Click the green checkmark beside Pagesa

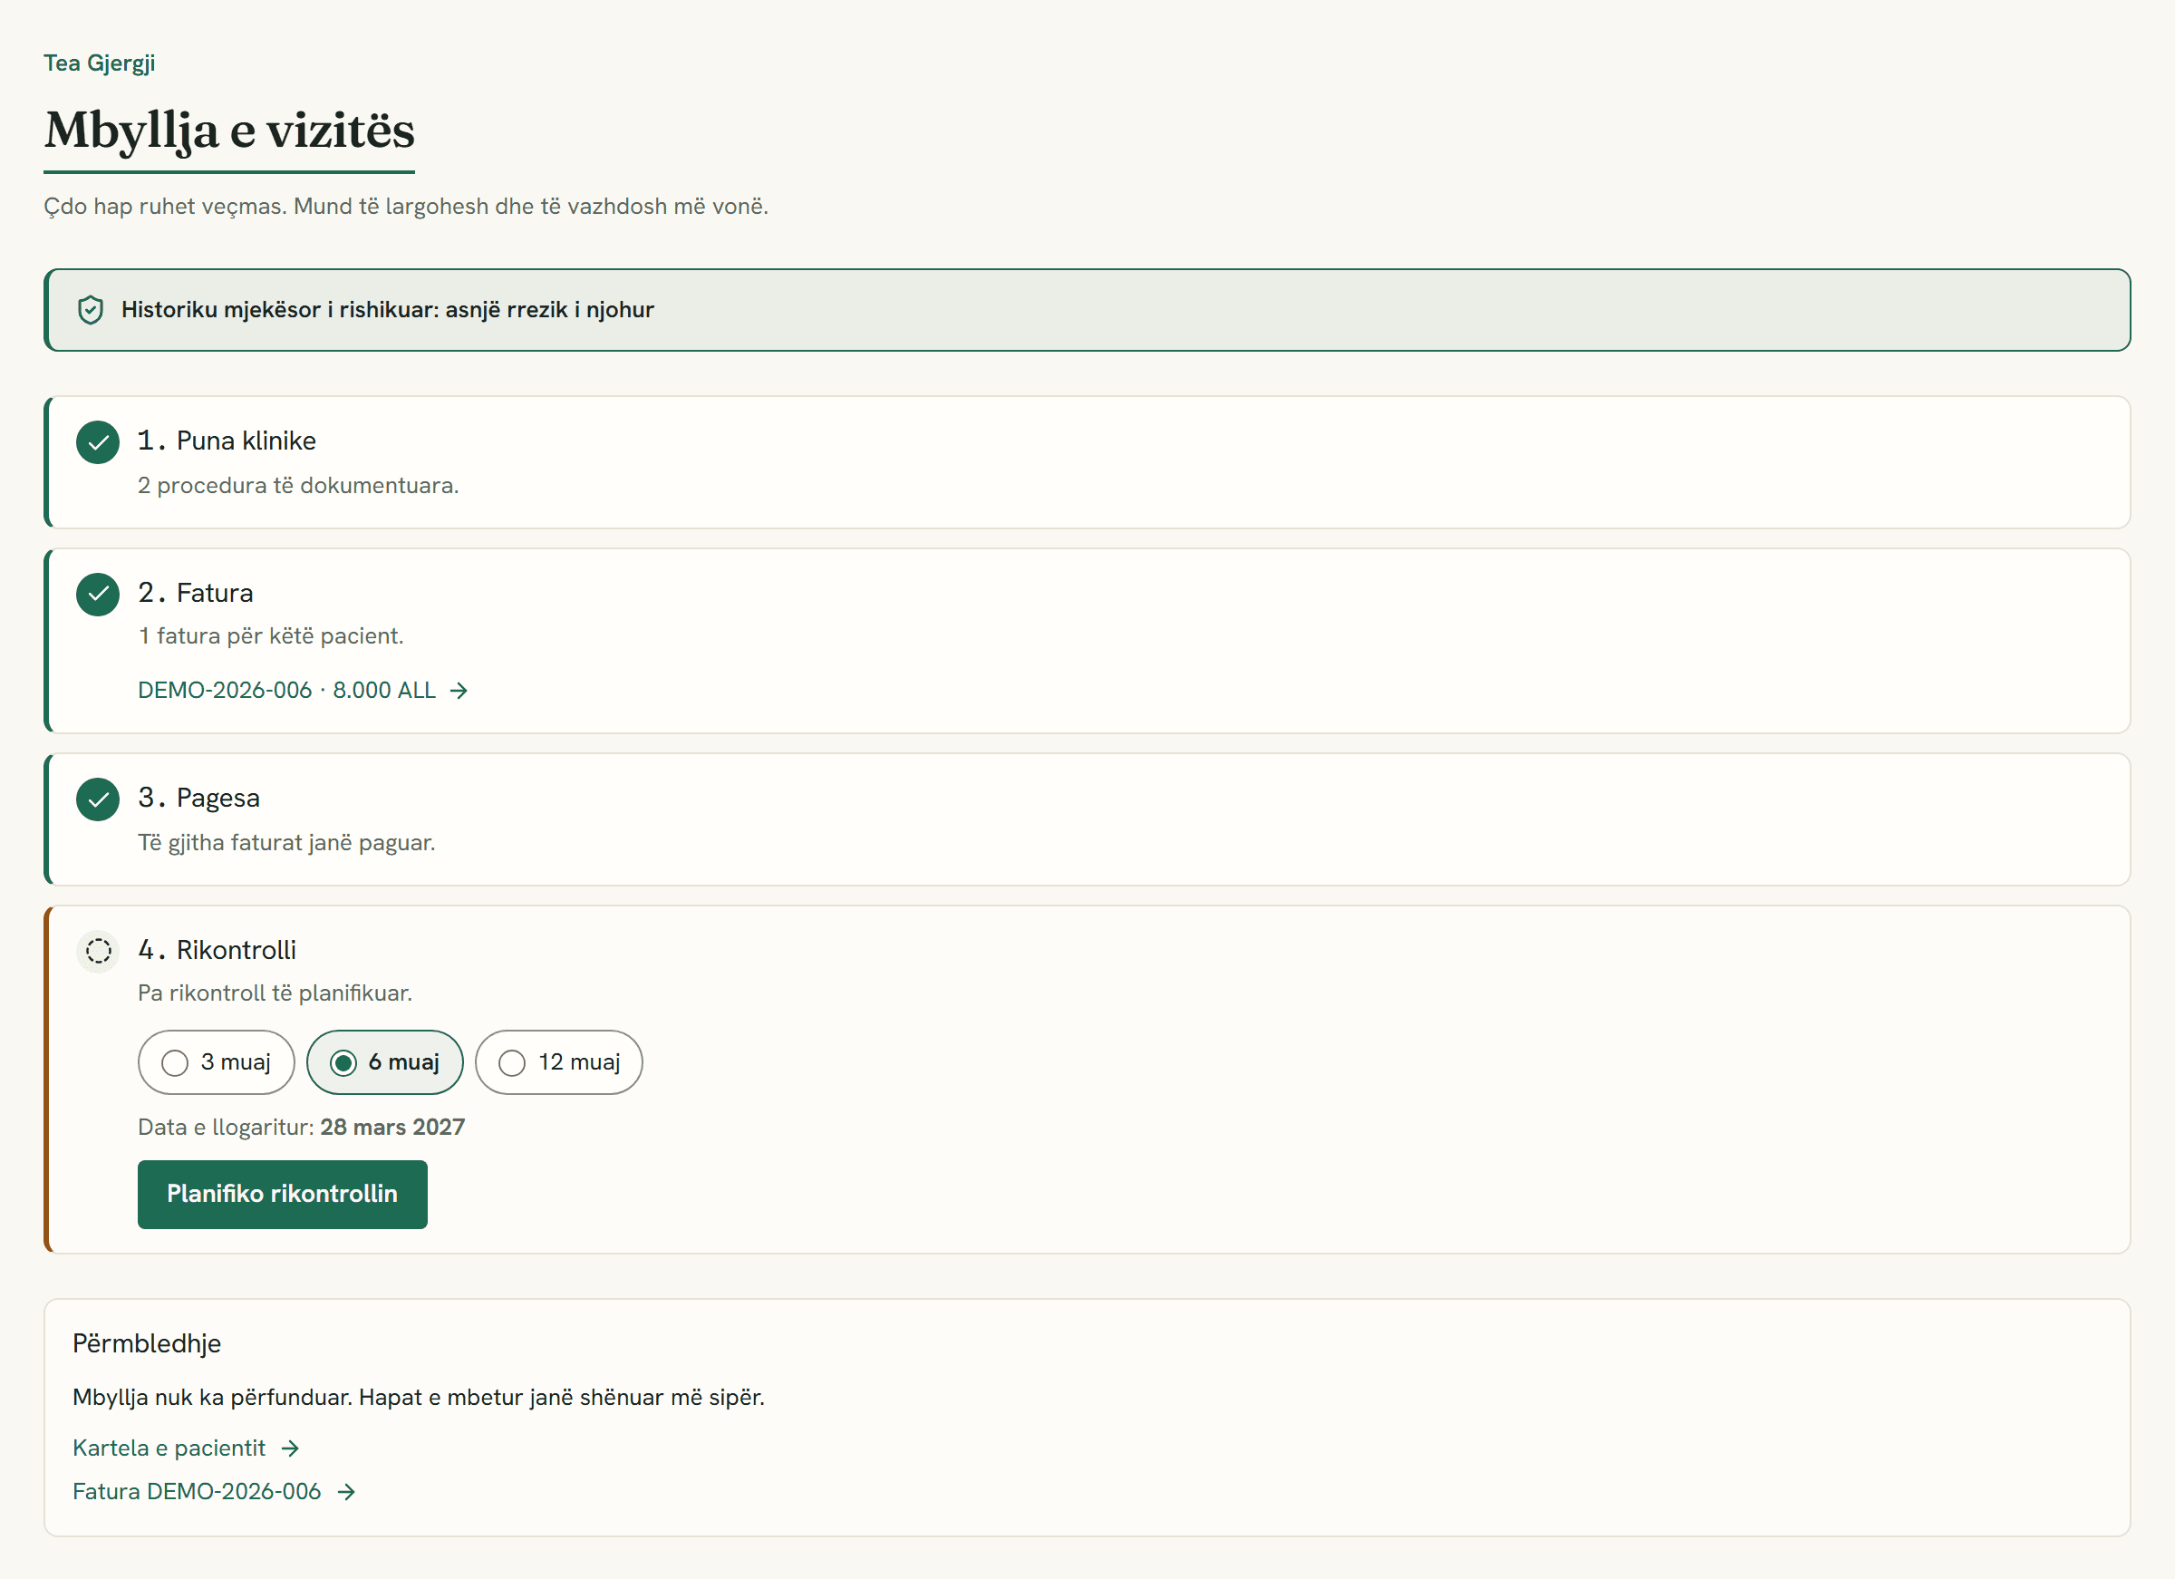[x=98, y=799]
